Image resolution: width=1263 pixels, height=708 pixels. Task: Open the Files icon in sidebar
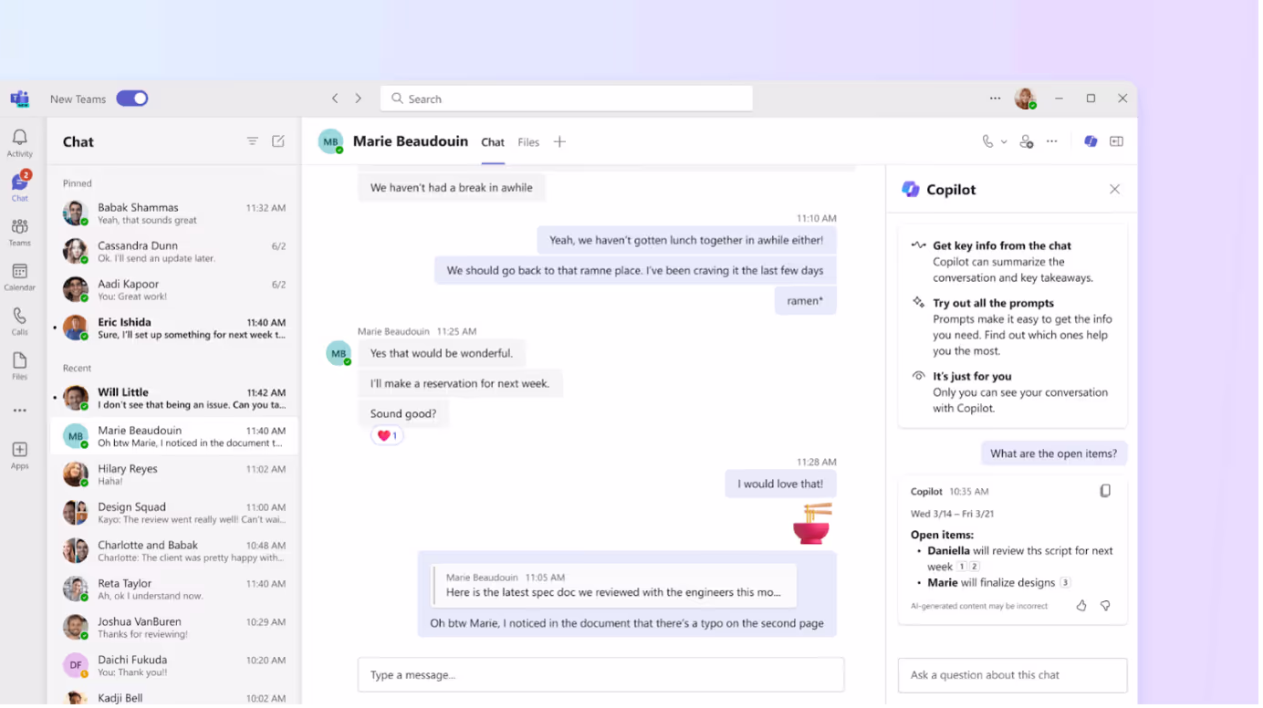tap(19, 366)
